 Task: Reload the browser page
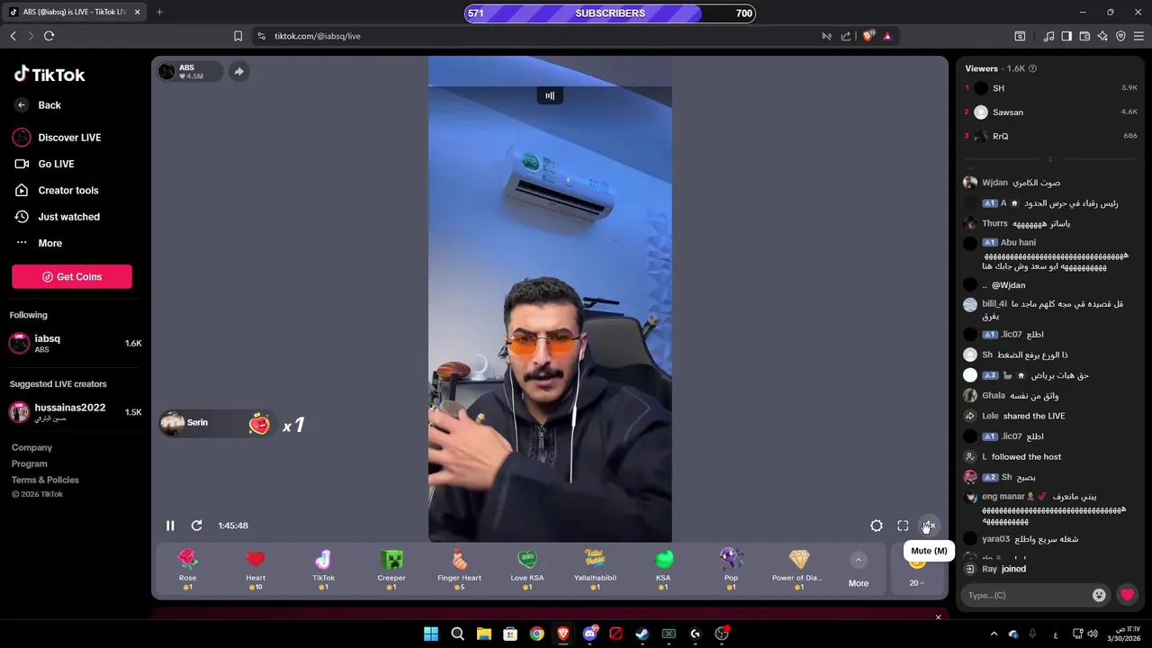49,36
